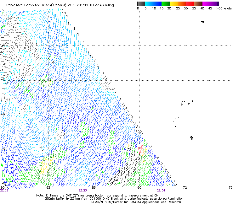Click longitude label '75' on bottom axis
The width and height of the screenshot is (233, 204).
230,188
